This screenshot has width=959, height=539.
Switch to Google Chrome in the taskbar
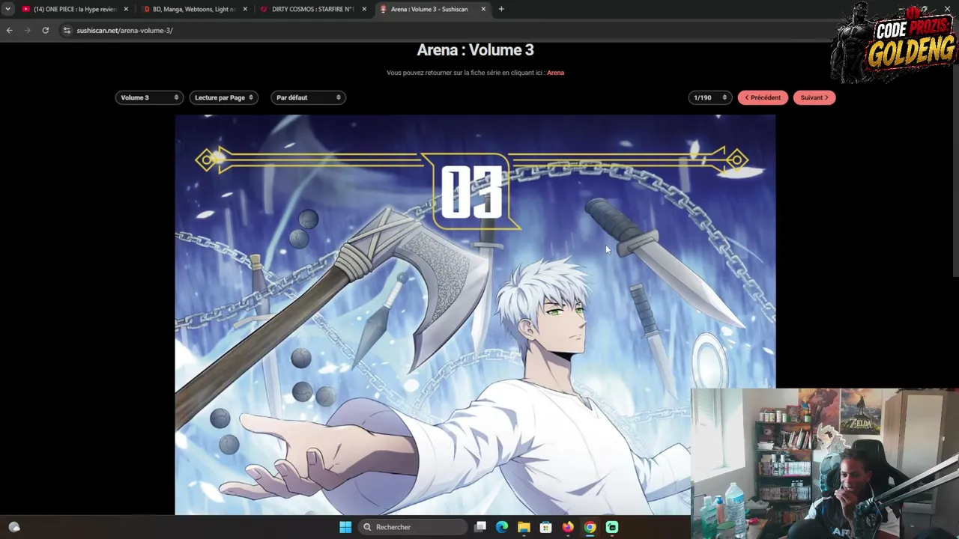pyautogui.click(x=590, y=527)
